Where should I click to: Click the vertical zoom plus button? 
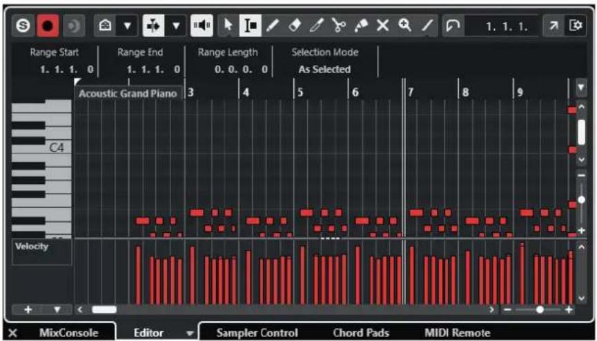tap(581, 230)
